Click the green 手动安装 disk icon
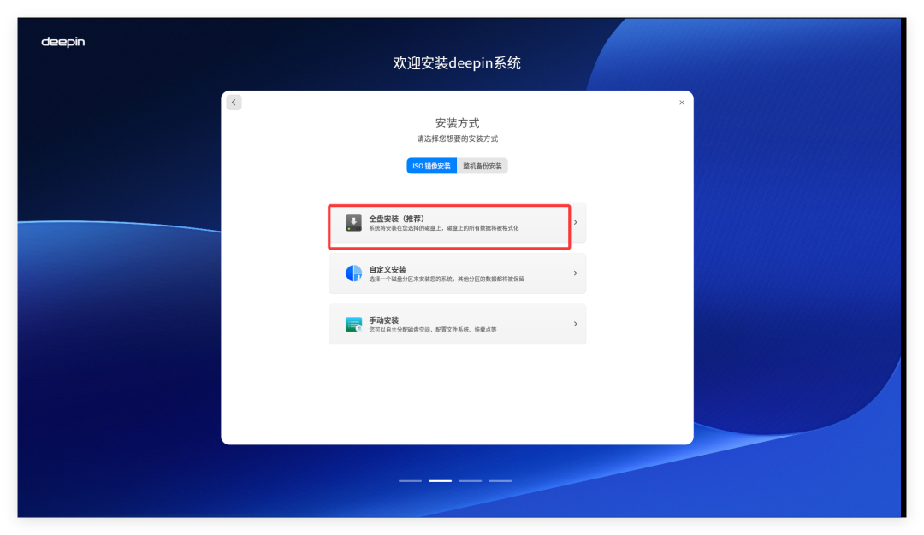The image size is (924, 535). click(x=353, y=324)
